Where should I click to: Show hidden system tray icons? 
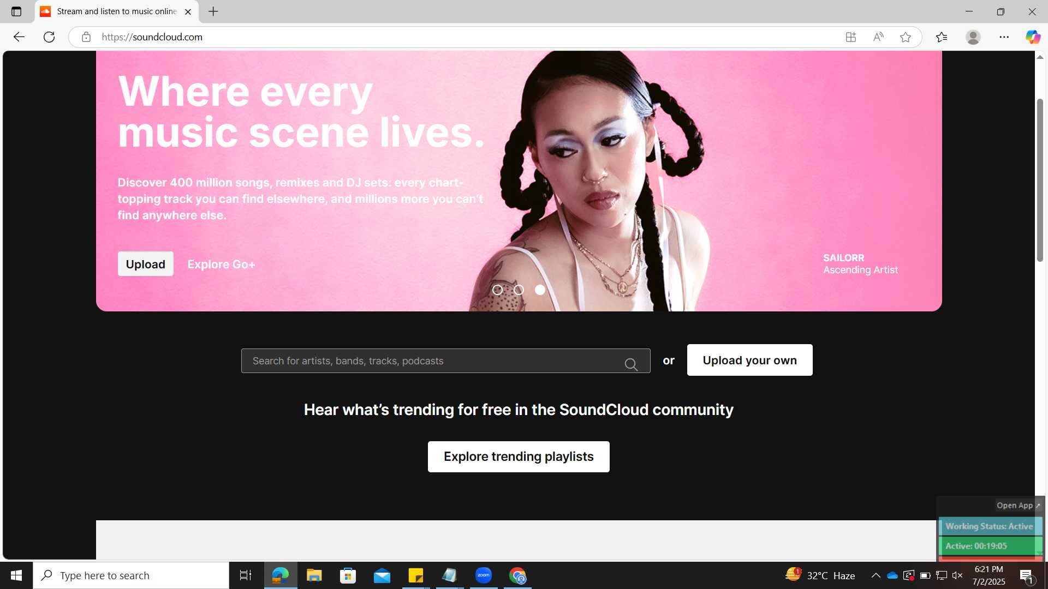[x=876, y=575]
